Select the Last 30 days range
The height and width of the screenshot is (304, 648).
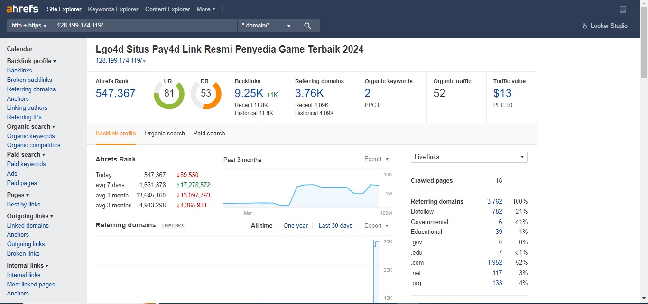335,226
